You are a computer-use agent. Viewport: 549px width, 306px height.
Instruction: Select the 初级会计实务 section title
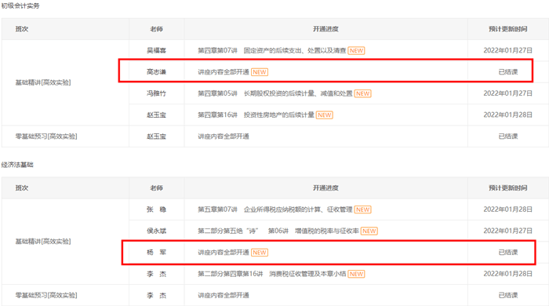coord(20,6)
